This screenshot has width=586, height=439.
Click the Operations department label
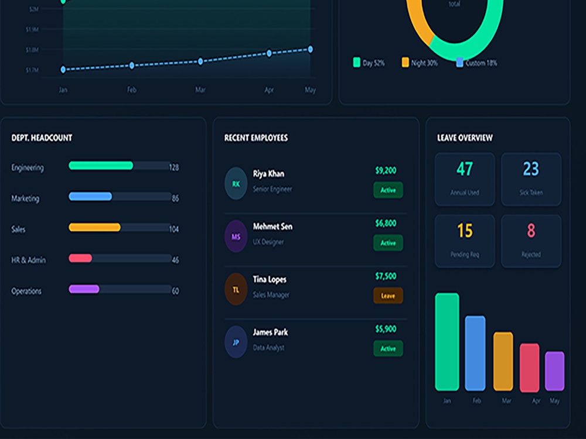tap(26, 291)
